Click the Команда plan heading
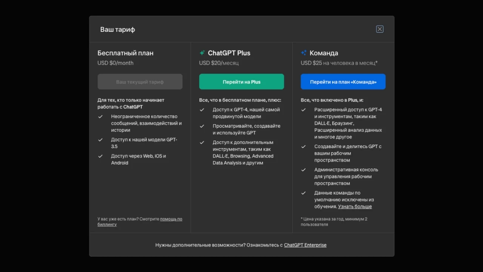Viewport: 483px width, 272px height. [324, 53]
